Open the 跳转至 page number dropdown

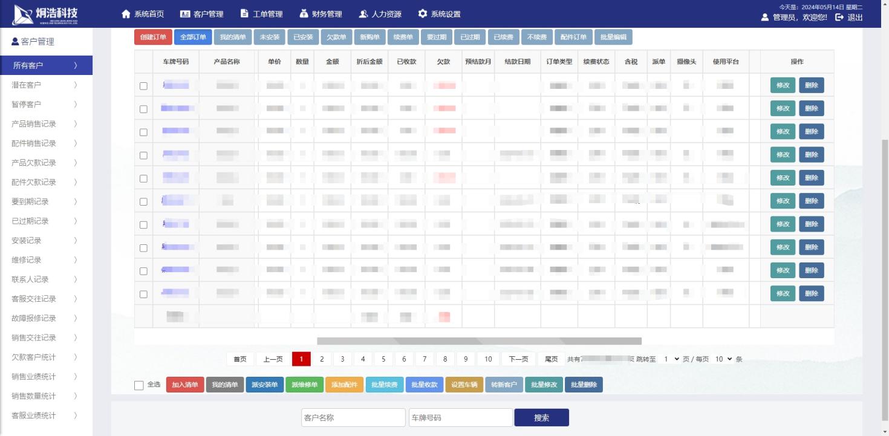672,359
